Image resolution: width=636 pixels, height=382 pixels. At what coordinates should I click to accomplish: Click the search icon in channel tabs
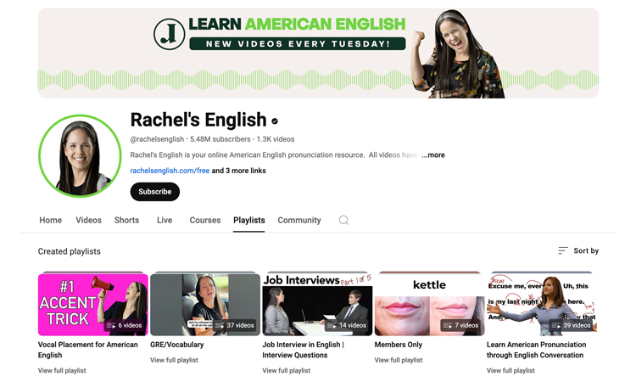click(x=343, y=220)
